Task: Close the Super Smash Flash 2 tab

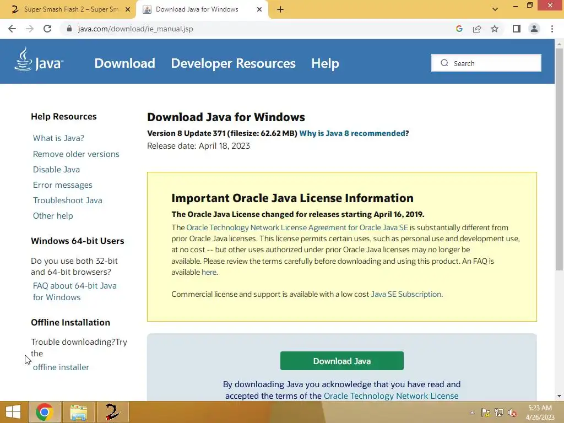Action: [128, 9]
